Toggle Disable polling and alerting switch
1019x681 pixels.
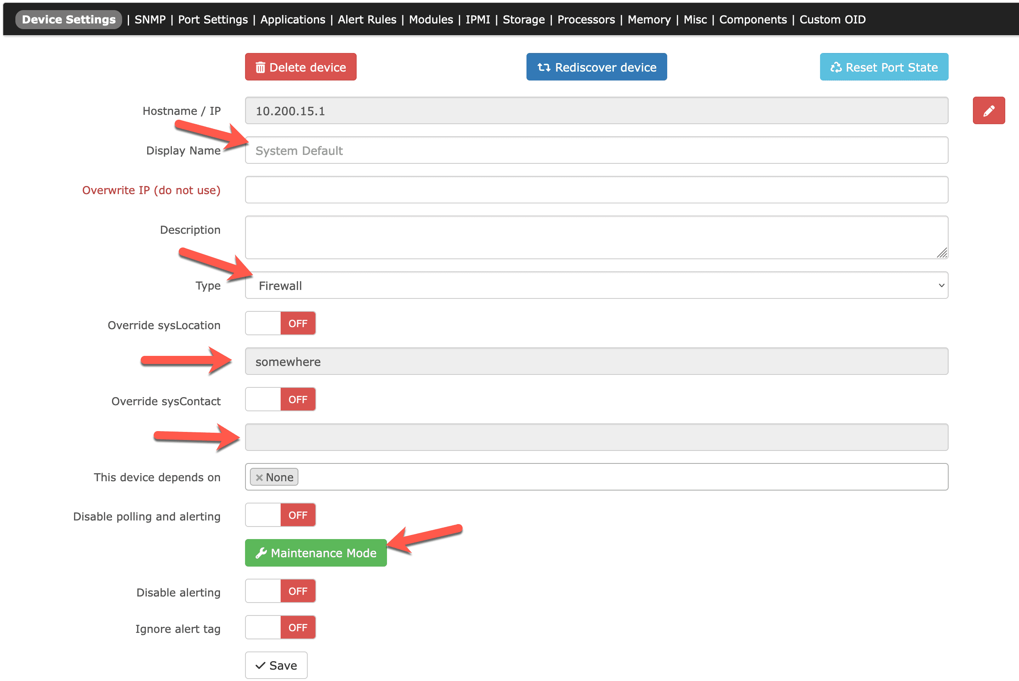(x=280, y=515)
